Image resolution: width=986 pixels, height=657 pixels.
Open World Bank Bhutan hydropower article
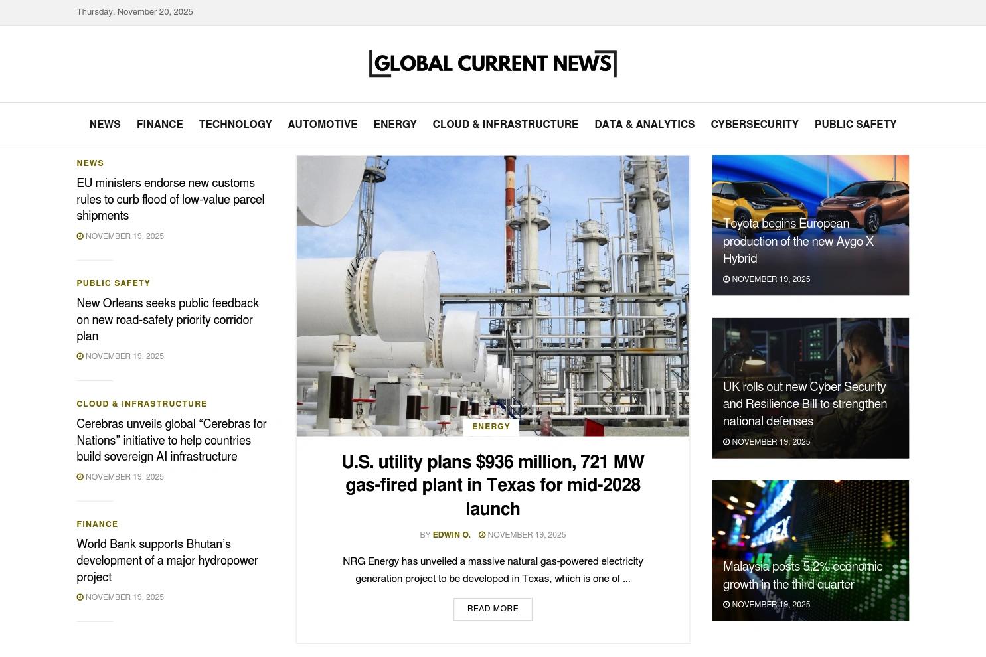[x=167, y=561]
